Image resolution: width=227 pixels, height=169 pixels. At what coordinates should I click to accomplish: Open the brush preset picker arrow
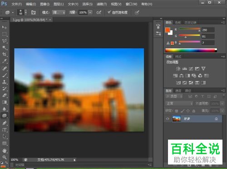click(x=26, y=12)
